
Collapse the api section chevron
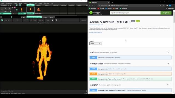point(168,52)
